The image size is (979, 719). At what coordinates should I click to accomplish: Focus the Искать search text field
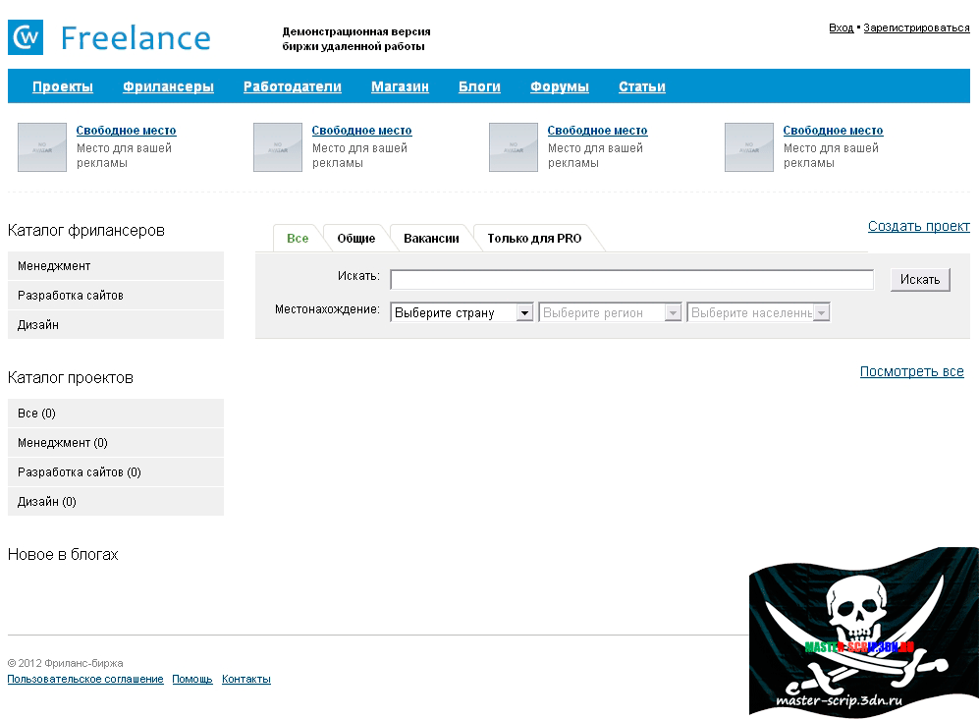[x=631, y=280]
